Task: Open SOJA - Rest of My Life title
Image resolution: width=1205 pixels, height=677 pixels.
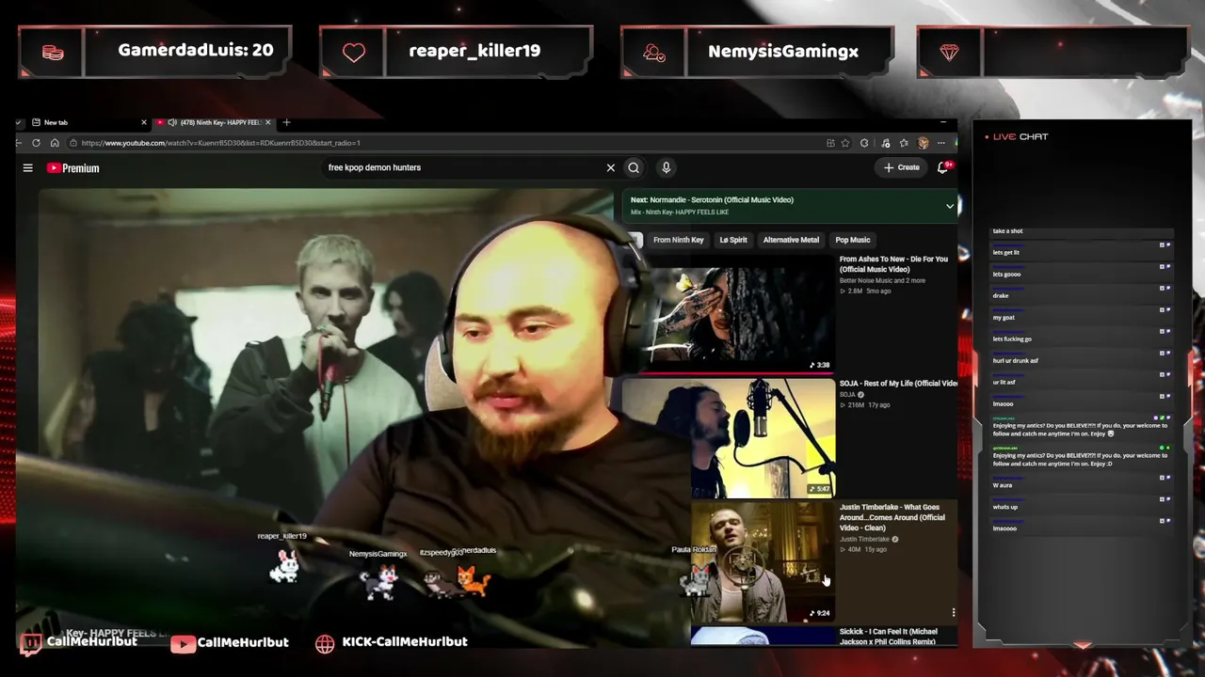Action: pos(898,384)
